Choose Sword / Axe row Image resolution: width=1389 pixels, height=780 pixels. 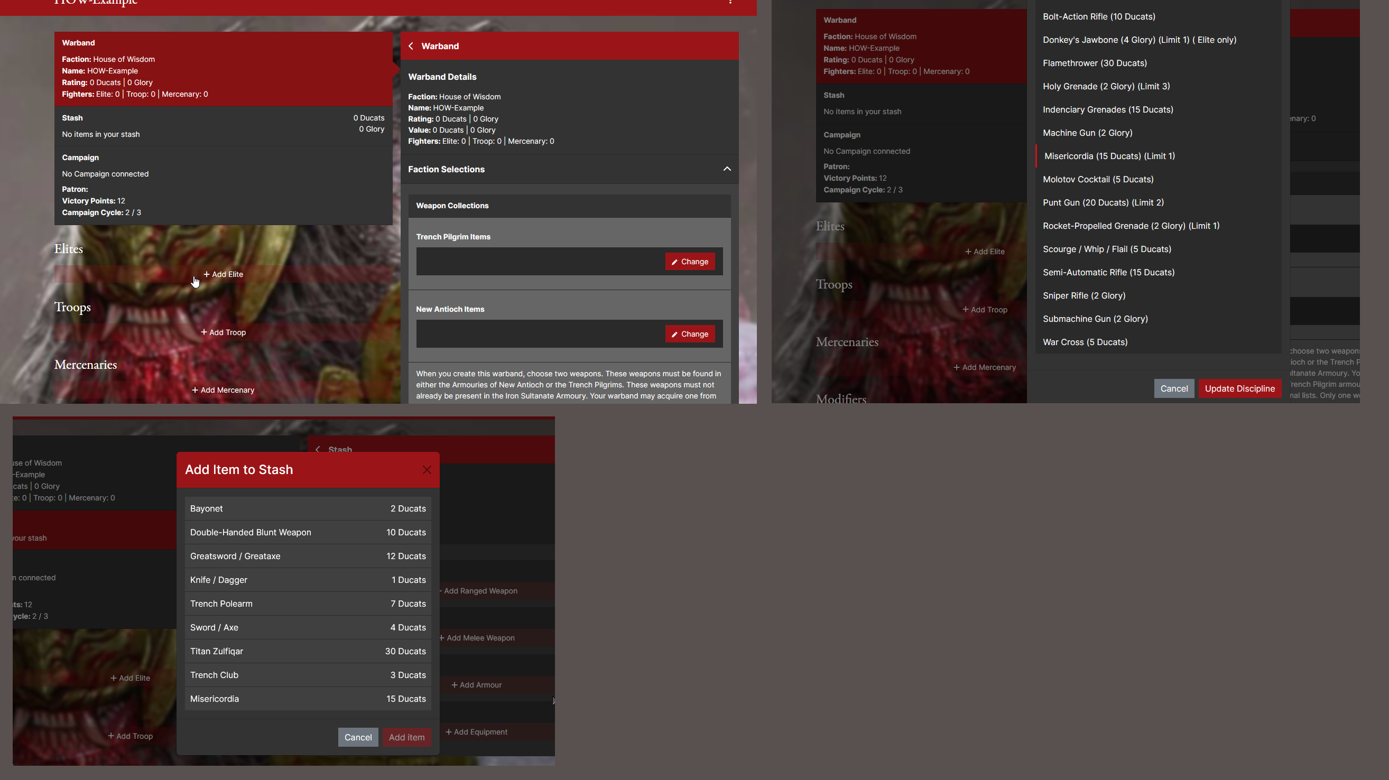[x=308, y=627]
